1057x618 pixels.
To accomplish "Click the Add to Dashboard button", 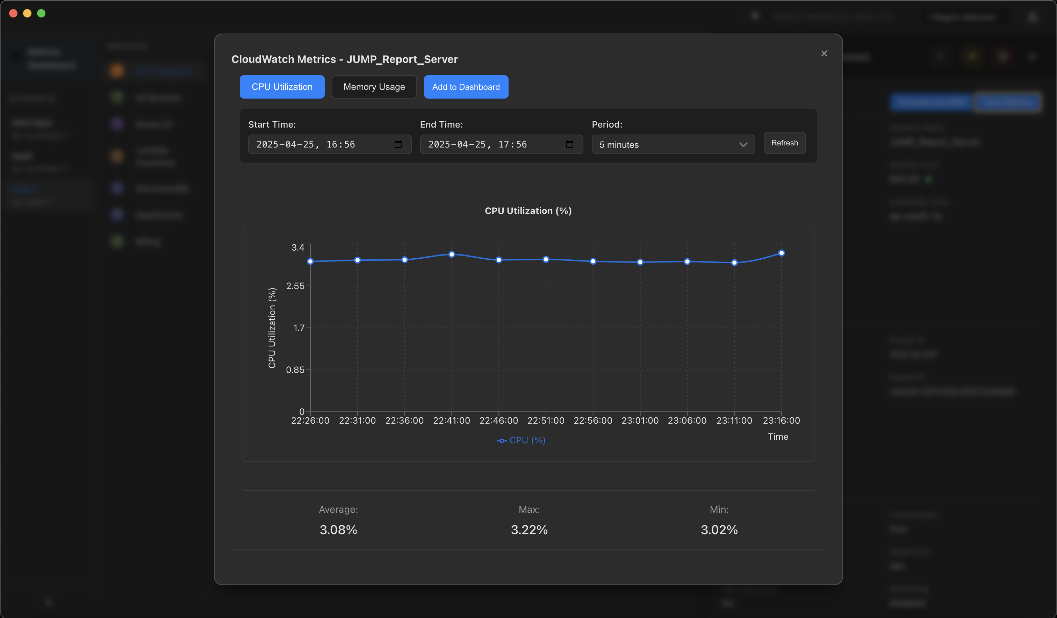I will (466, 87).
